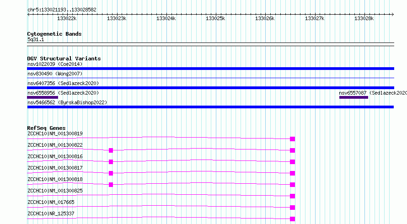
Task: Select the thin nsv830490 variant line
Action: click(x=210, y=78)
